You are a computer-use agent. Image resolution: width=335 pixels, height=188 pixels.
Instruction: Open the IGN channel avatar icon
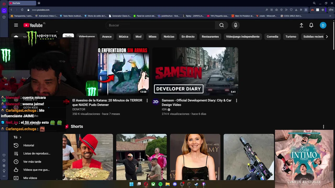click(156, 102)
